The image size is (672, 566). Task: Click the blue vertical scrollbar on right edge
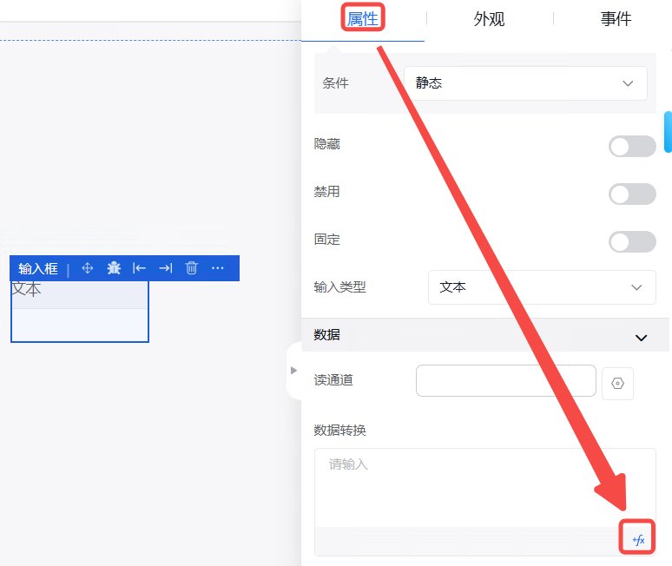click(x=668, y=132)
